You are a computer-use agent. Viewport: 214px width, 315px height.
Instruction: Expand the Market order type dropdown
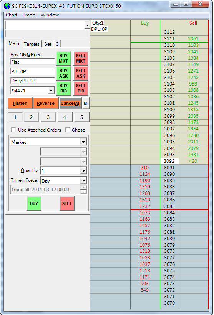(83, 142)
